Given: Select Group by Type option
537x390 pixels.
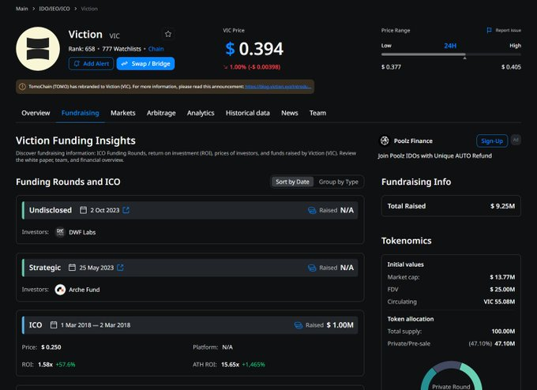Looking at the screenshot, I should (339, 182).
